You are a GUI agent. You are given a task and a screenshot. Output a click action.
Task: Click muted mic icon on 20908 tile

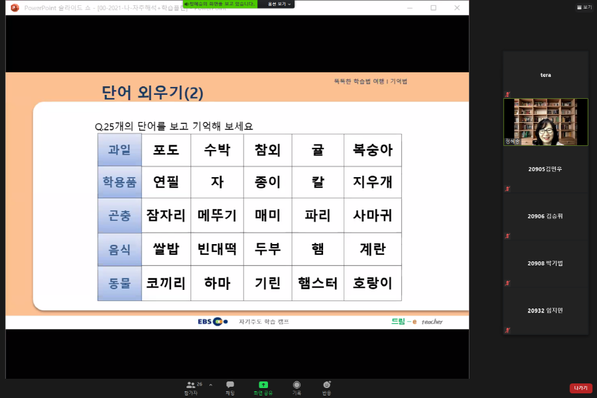click(x=507, y=283)
